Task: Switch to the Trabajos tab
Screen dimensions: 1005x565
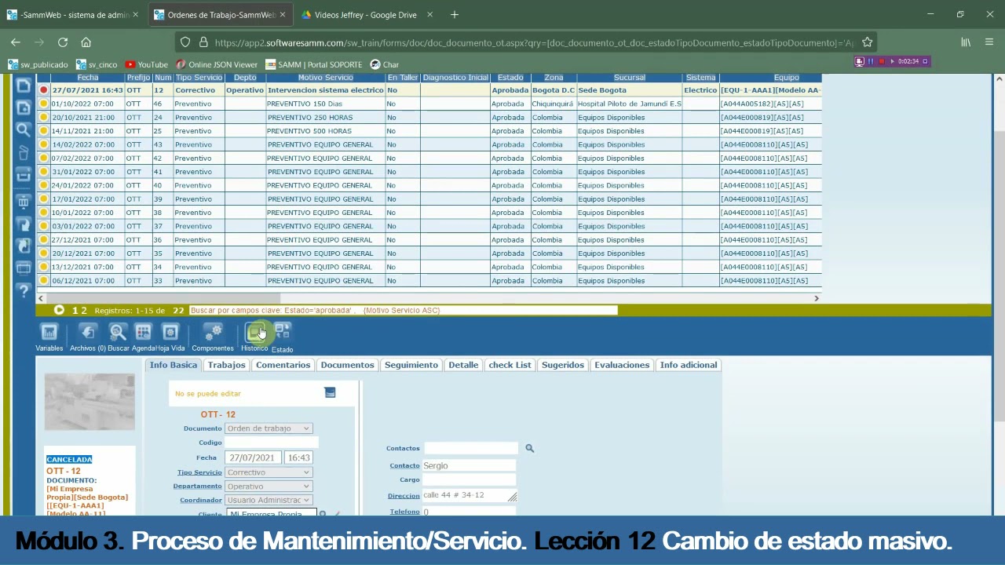Action: pyautogui.click(x=226, y=365)
